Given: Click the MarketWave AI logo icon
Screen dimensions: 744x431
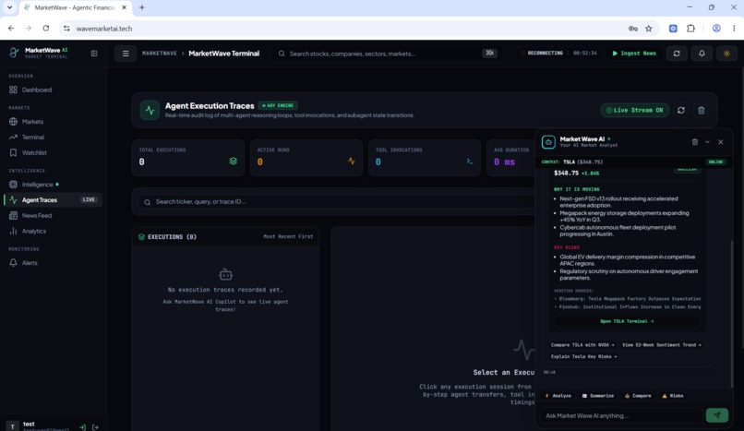Looking at the screenshot, I should pyautogui.click(x=14, y=53).
